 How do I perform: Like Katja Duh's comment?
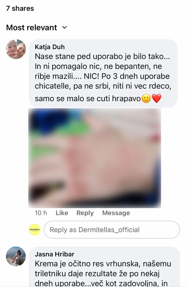pos(62,213)
